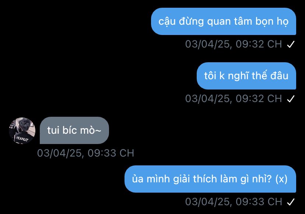
Task: Click the word 'tui' in the gray bubble
Action: (53, 130)
